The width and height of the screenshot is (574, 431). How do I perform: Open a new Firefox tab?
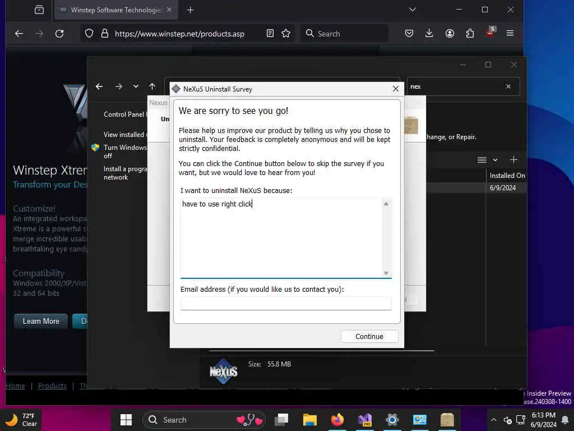coord(191,10)
